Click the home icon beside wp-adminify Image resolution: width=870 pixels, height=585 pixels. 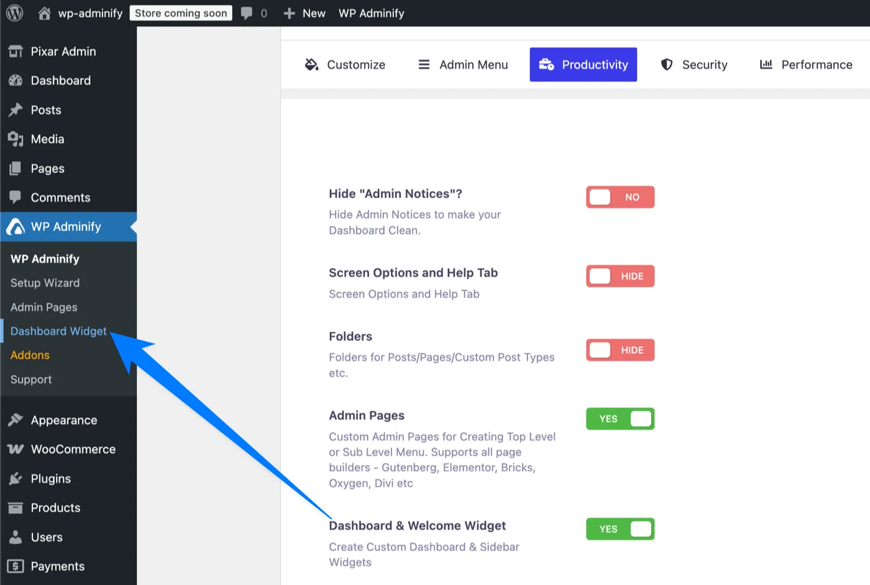click(44, 13)
